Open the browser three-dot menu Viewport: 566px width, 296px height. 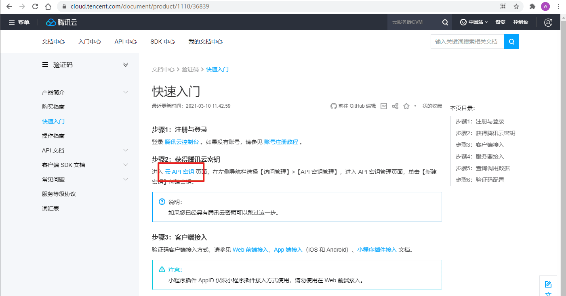point(558,6)
